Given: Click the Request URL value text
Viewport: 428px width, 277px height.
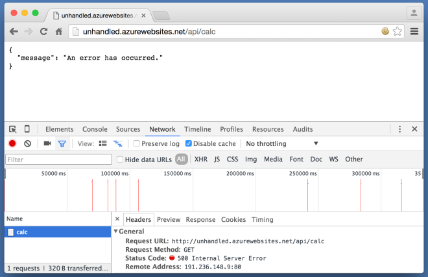Looking at the screenshot, I should point(248,241).
